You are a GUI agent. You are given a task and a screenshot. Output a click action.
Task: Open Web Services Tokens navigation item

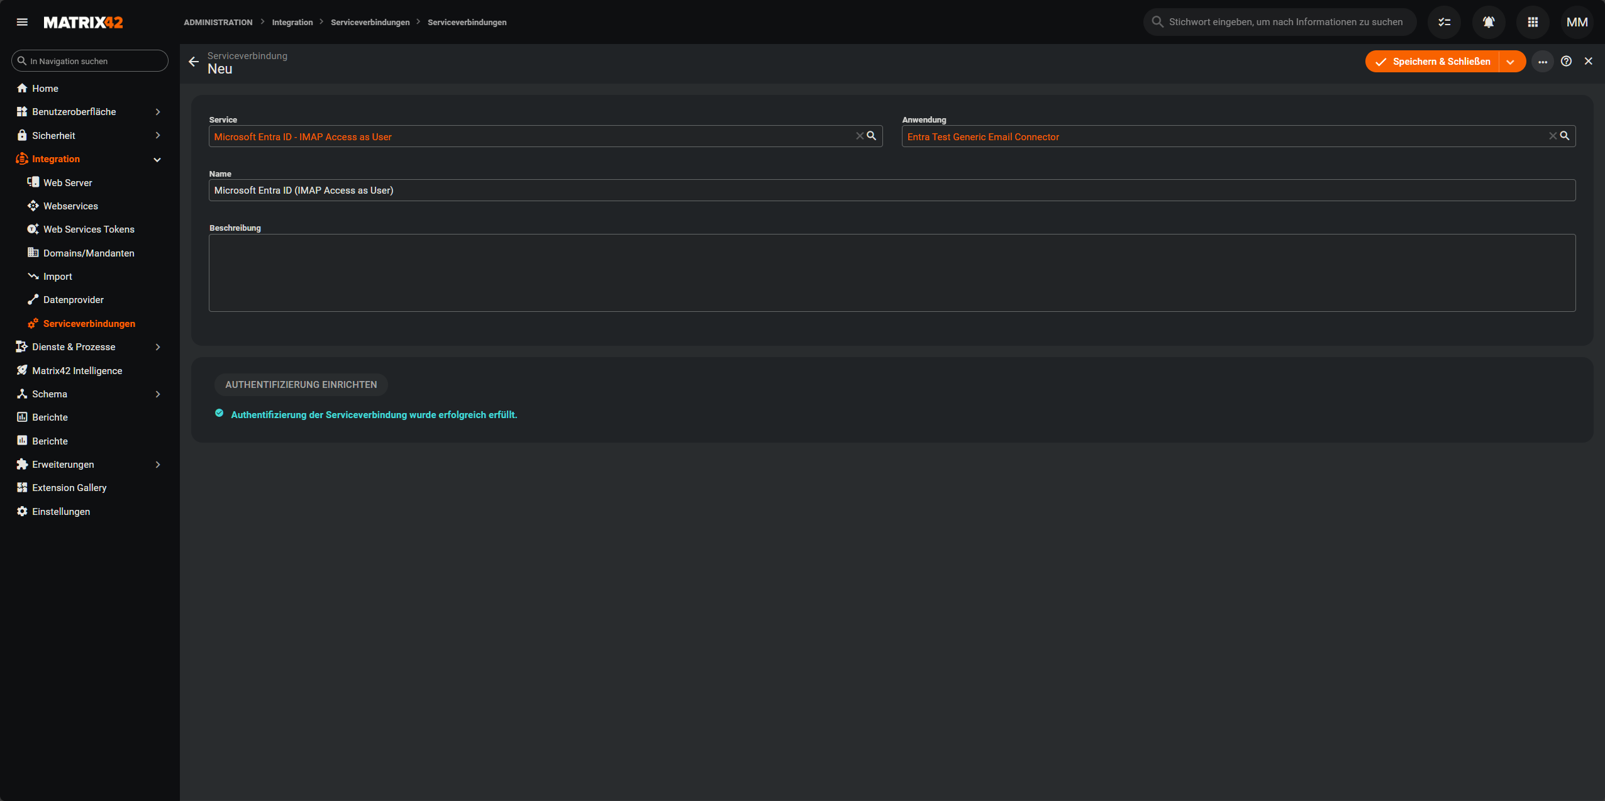[89, 229]
